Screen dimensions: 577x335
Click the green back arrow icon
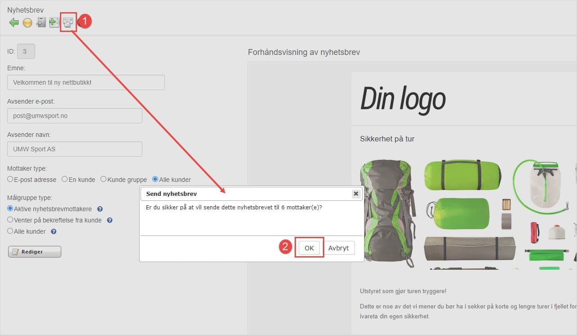[14, 23]
